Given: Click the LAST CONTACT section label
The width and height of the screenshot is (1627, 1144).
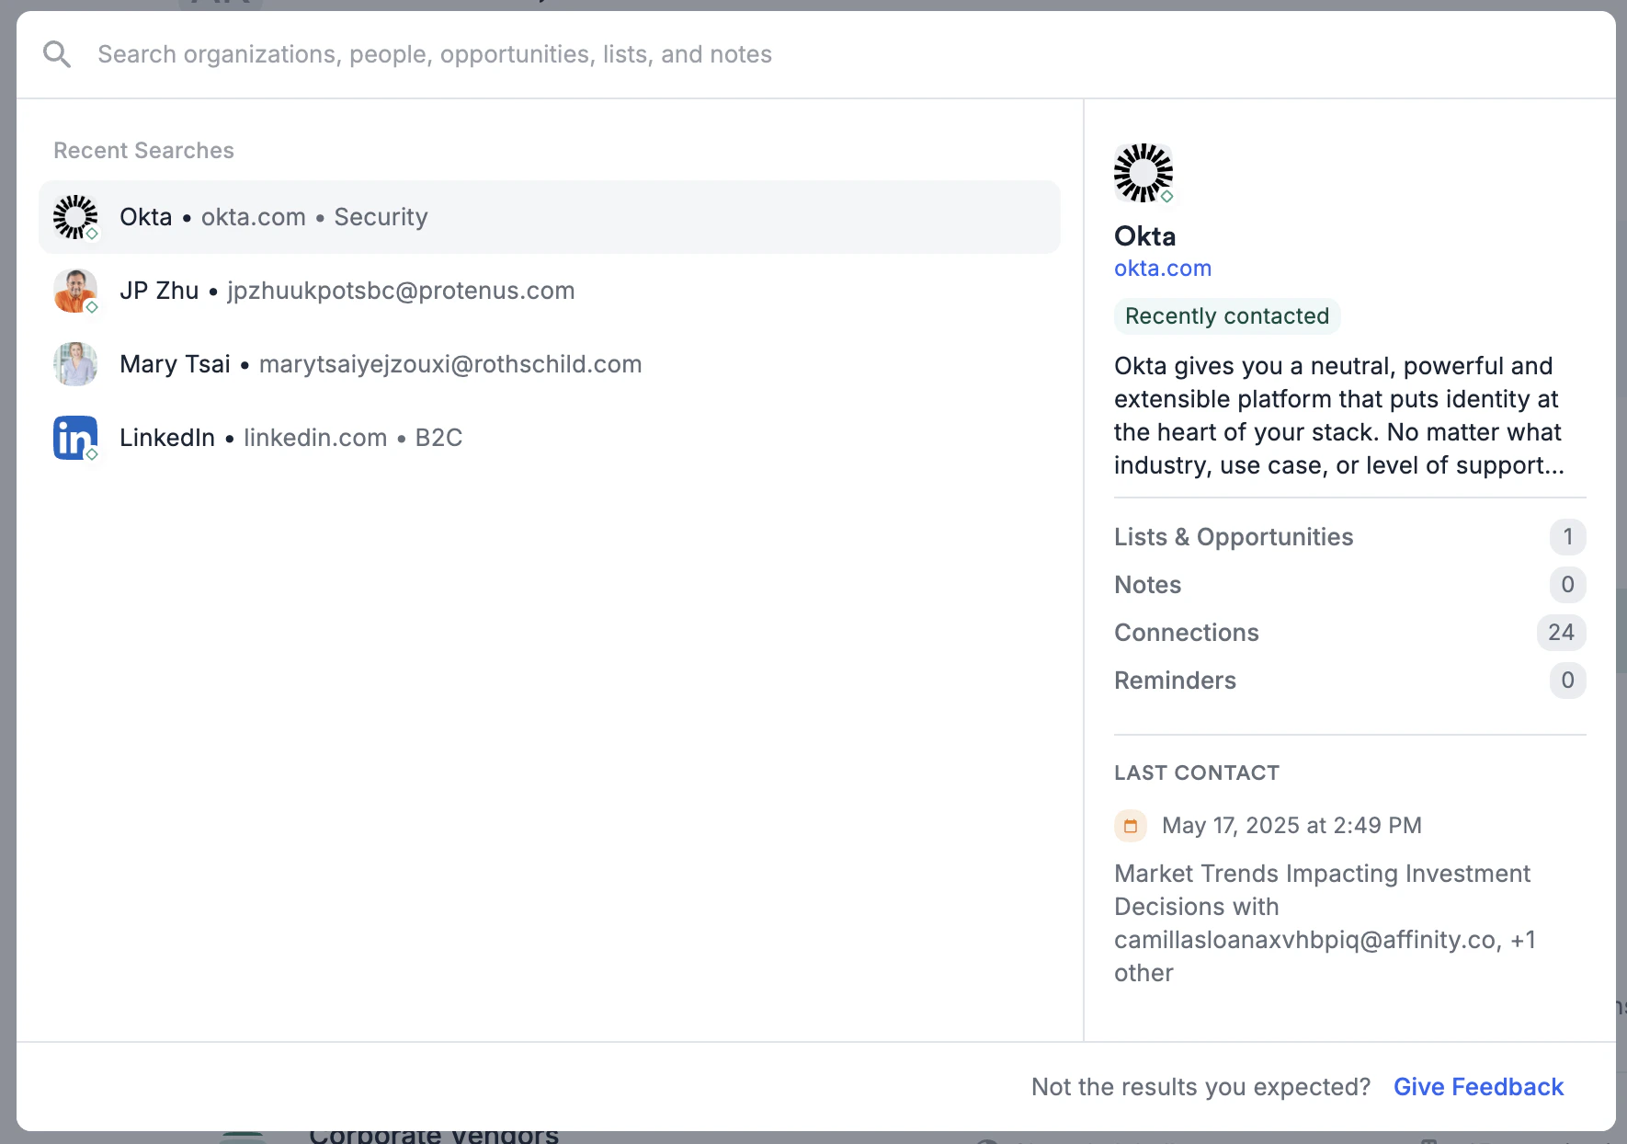Looking at the screenshot, I should (1197, 772).
